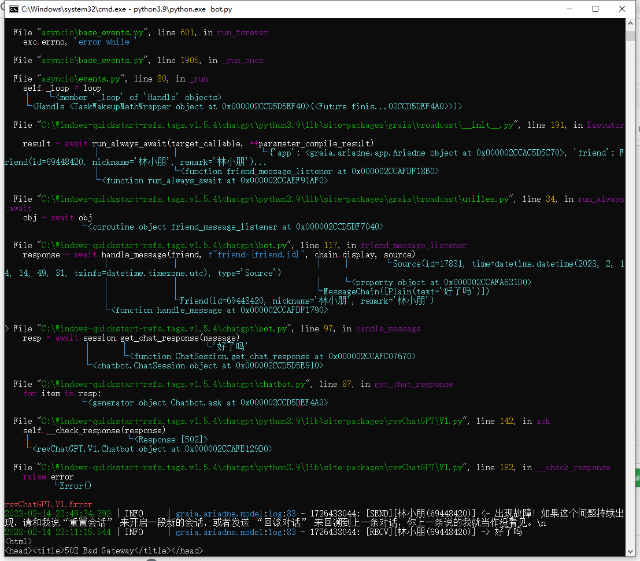Click line number '117' in traceback
640x561 pixels.
(x=331, y=245)
